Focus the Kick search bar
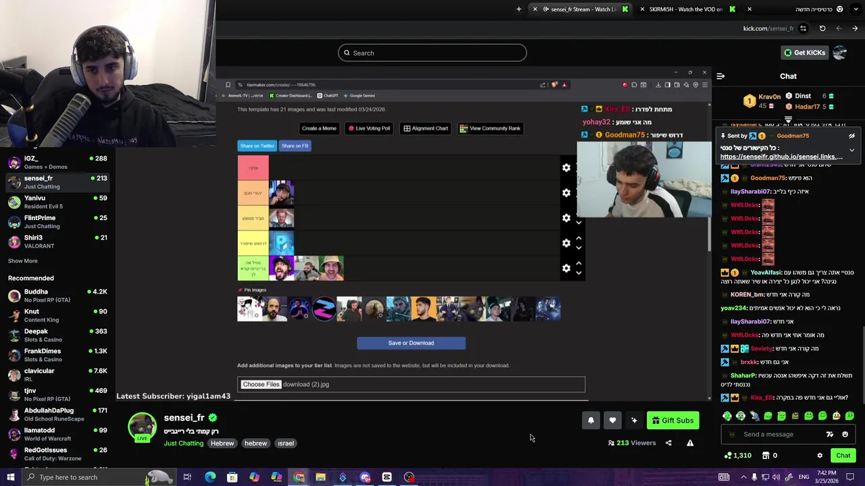Image resolution: width=865 pixels, height=486 pixels. tap(432, 53)
